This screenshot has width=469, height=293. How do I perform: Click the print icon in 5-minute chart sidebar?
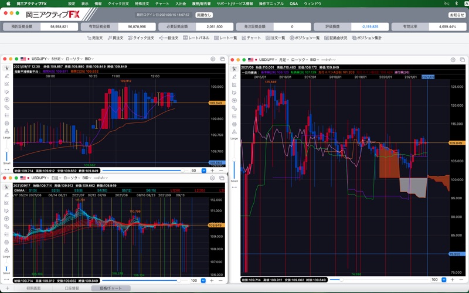(x=7, y=123)
